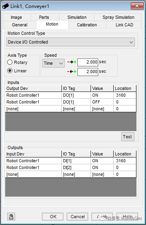The height and width of the screenshot is (225, 146).
Task: Click [none] value in Outputs table
Action: (102, 174)
